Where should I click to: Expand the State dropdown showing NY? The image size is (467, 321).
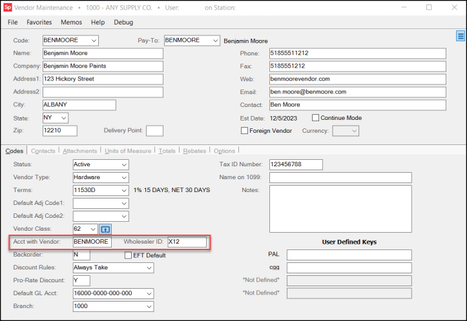[64, 118]
